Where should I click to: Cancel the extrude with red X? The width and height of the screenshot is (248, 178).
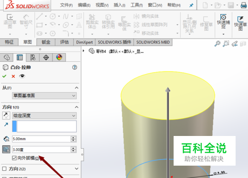(13, 76)
